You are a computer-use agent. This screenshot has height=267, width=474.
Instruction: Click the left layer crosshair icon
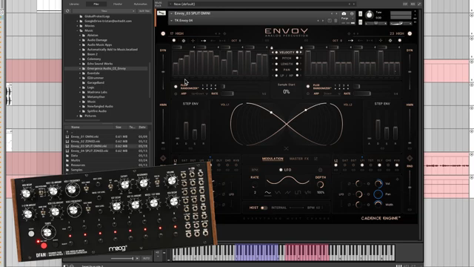pyautogui.click(x=193, y=41)
